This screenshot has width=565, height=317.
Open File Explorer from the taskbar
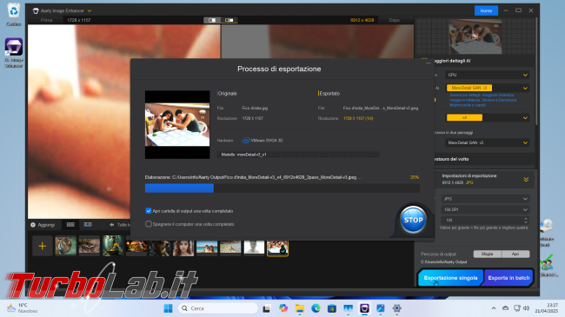coord(299,308)
